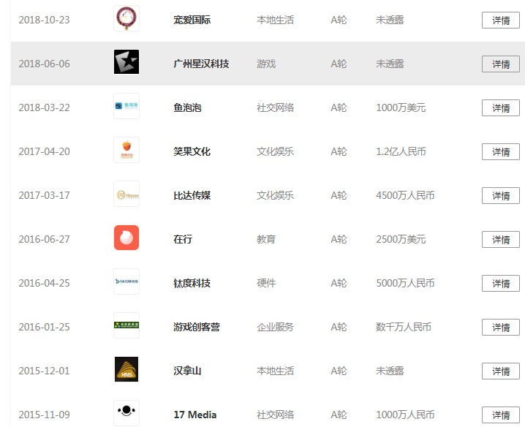Open 详情 for 广州星汉科技
This screenshot has height=427, width=525.
(x=501, y=64)
